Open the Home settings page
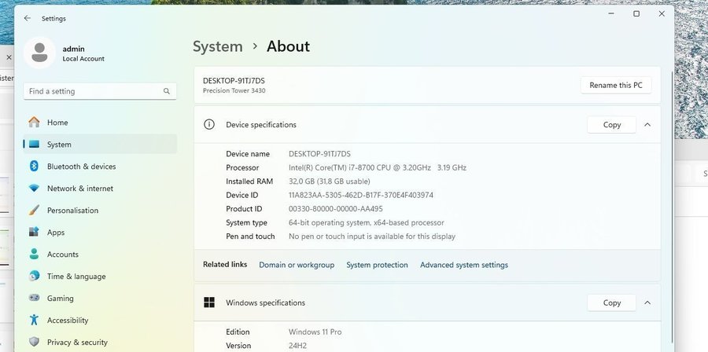The width and height of the screenshot is (708, 352). coord(57,123)
